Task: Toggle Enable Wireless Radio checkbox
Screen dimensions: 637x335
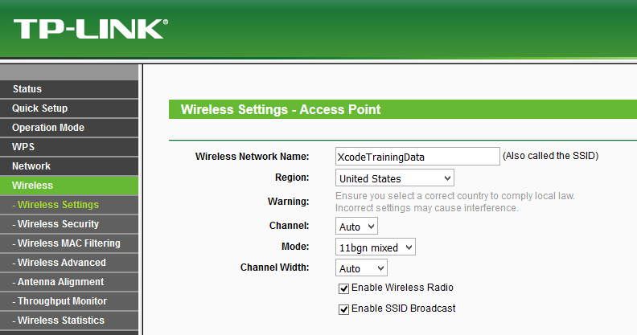Action: pyautogui.click(x=343, y=288)
